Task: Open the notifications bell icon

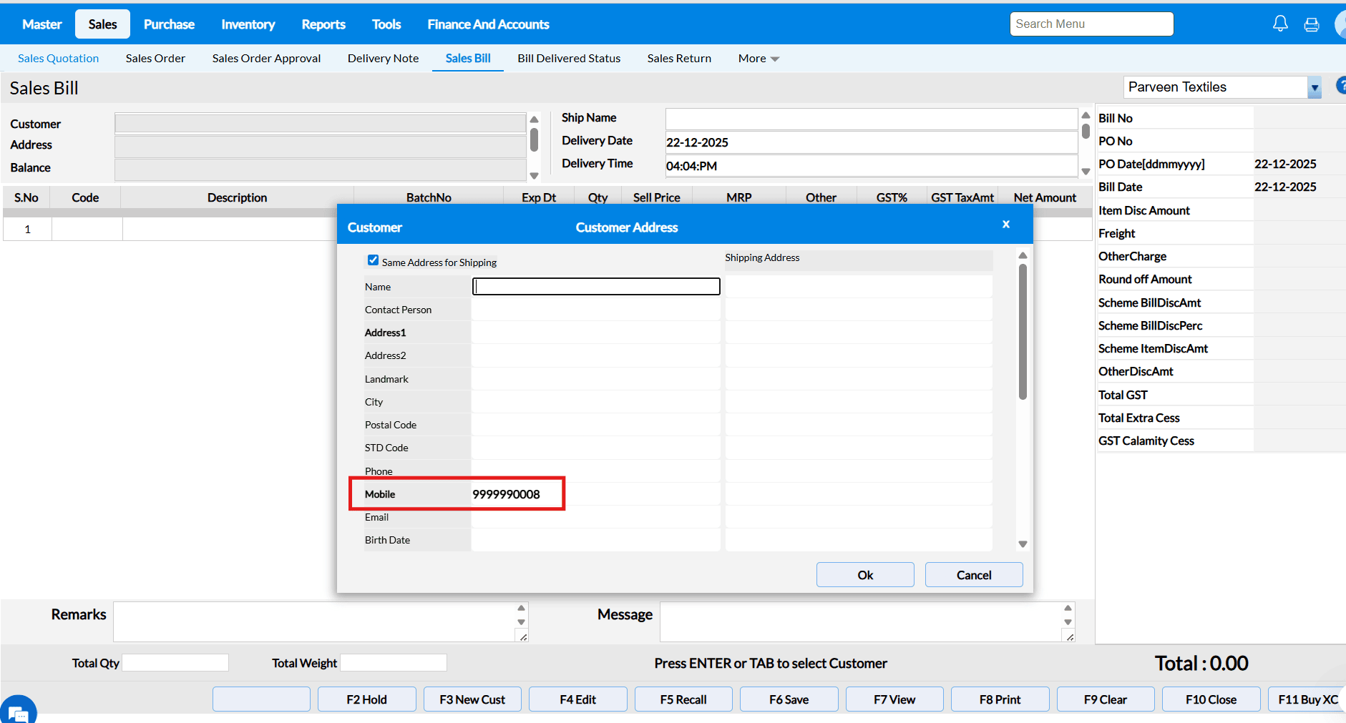Action: click(1280, 24)
